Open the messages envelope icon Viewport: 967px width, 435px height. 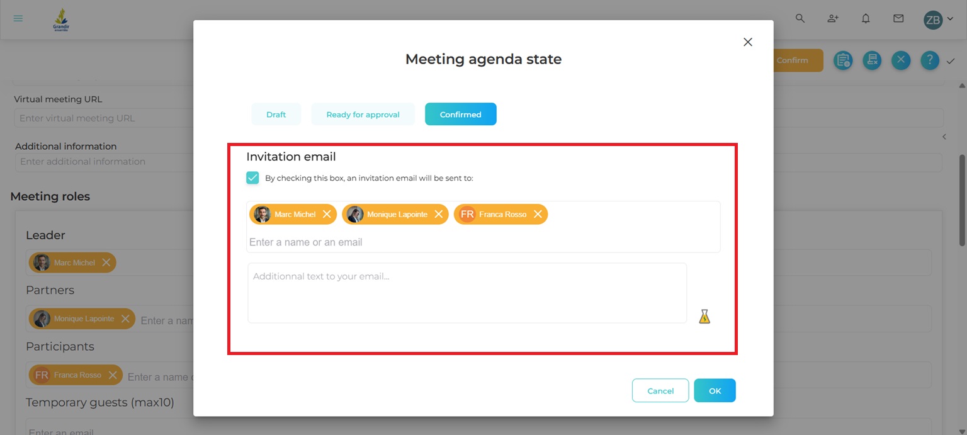pyautogui.click(x=898, y=19)
